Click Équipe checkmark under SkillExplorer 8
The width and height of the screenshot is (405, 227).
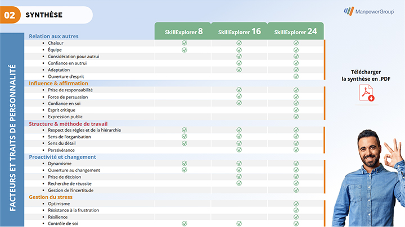(184, 50)
